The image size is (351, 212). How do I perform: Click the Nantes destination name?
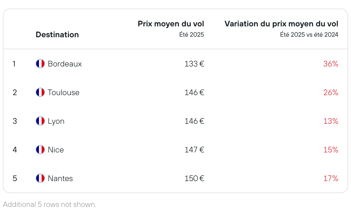point(60,178)
